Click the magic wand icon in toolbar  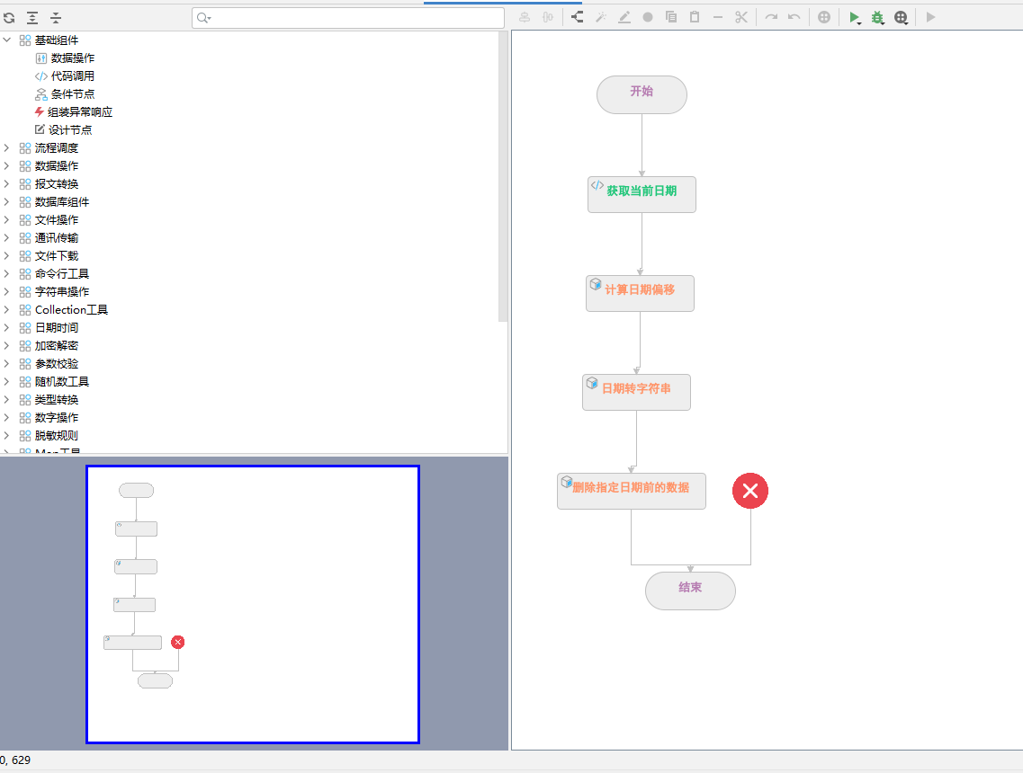(601, 17)
